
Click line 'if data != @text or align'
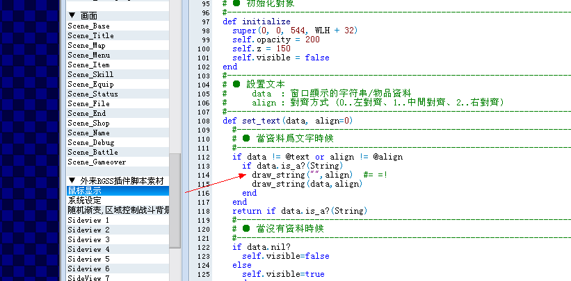point(317,157)
